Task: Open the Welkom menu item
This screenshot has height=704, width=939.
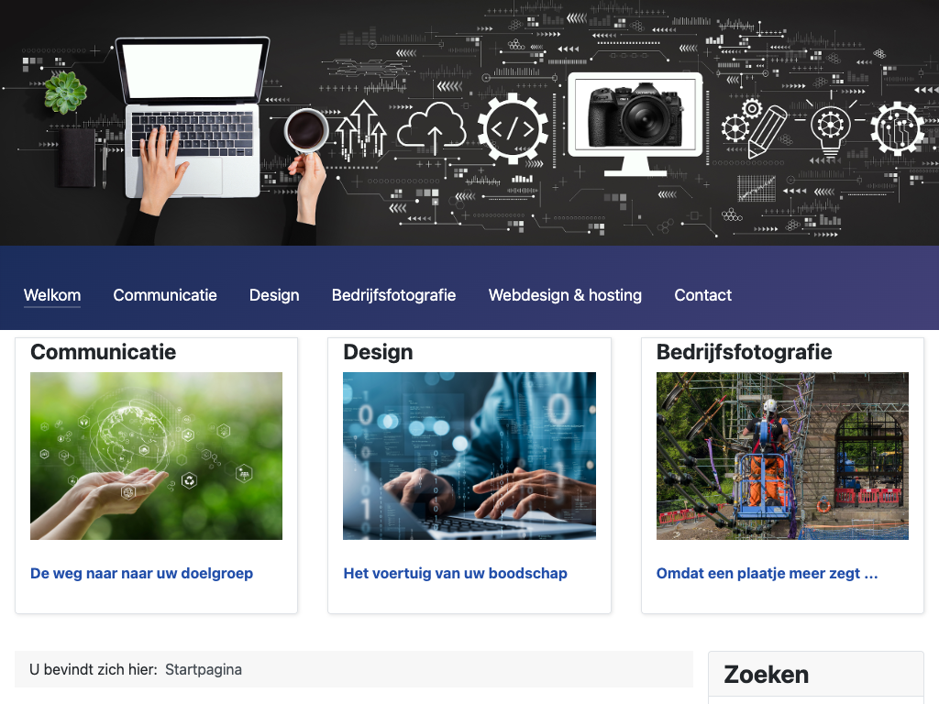Action: (52, 295)
